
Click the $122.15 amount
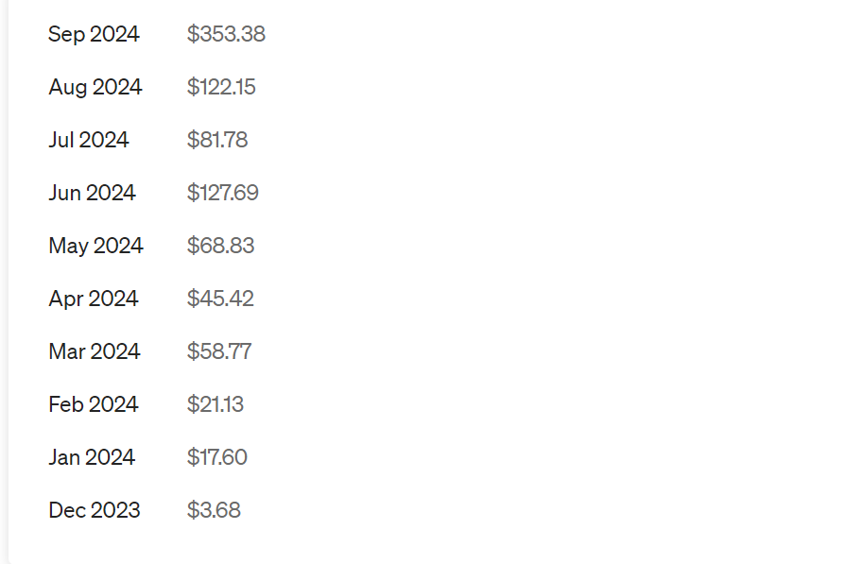(221, 87)
